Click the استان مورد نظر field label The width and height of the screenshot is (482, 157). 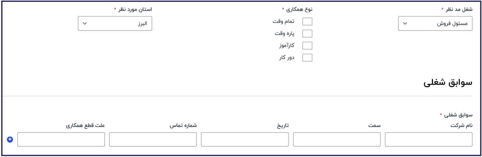click(135, 9)
